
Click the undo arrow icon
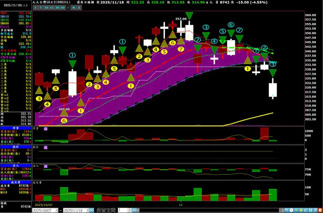306,210
